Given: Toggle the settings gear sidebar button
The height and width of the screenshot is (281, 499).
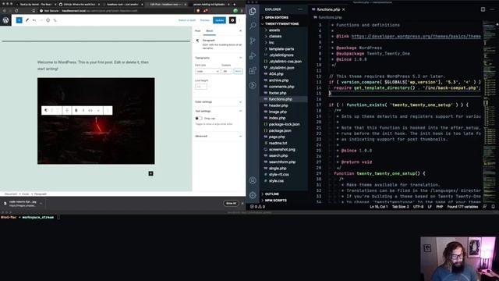Looking at the screenshot, I should pos(232,20).
